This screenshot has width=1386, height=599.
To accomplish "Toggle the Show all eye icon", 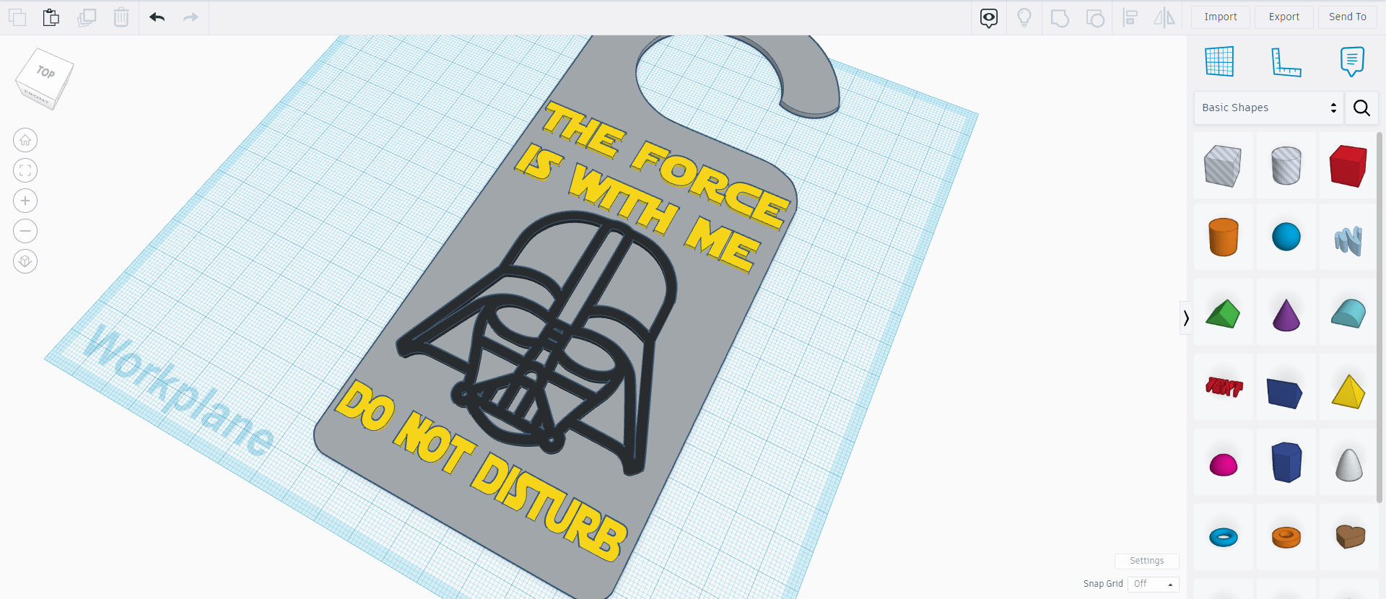I will pyautogui.click(x=989, y=18).
